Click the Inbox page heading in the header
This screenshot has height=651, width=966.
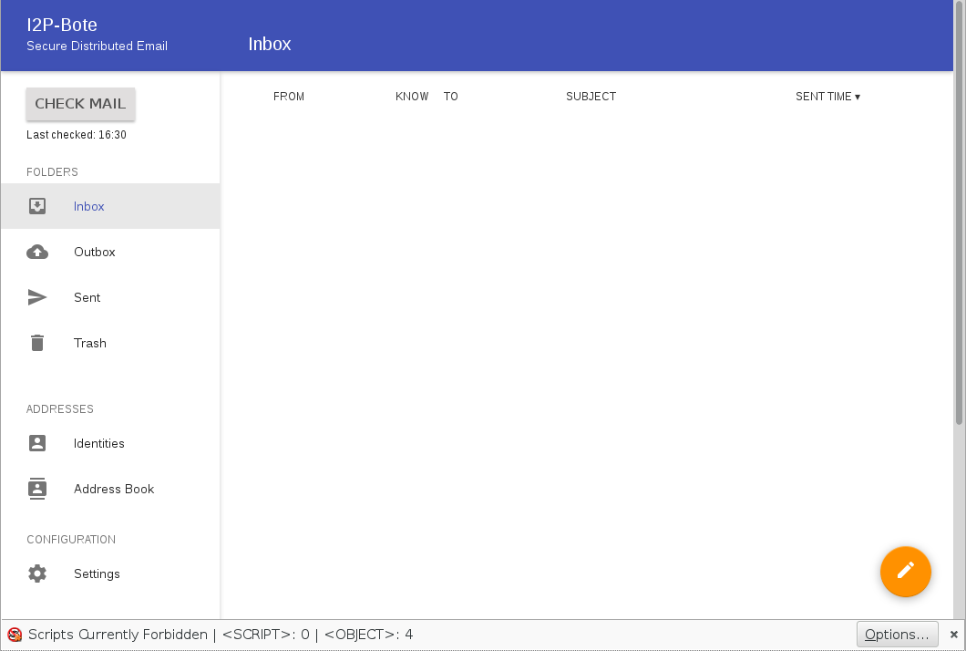click(x=269, y=44)
